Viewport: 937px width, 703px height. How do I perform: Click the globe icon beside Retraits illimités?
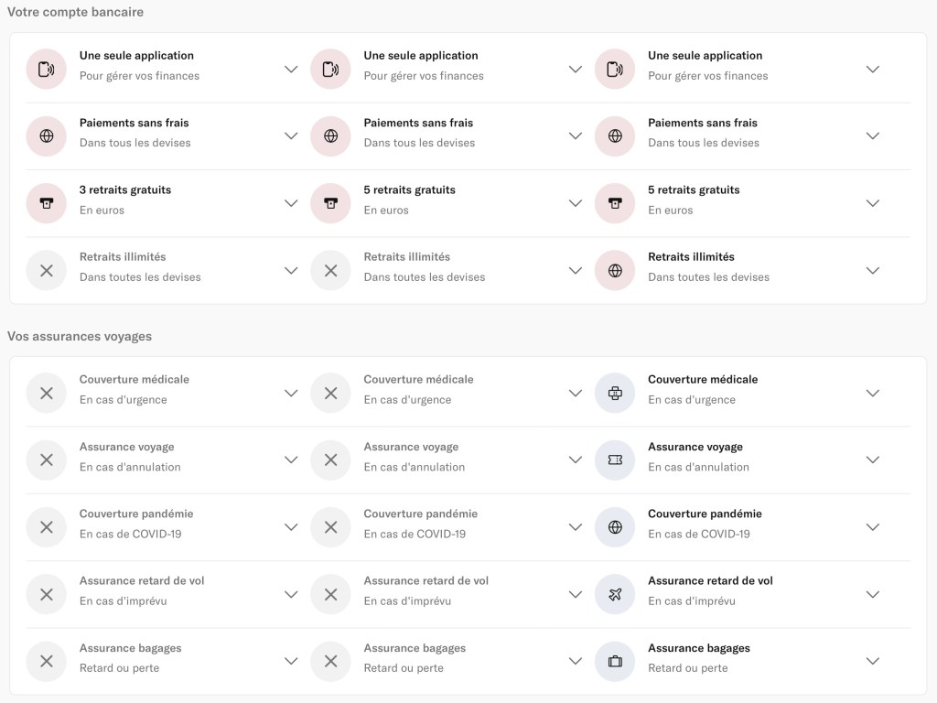615,270
